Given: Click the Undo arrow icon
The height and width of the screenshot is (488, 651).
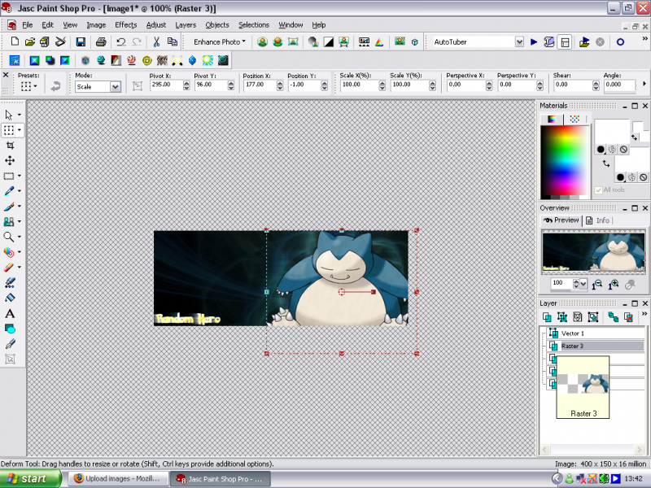Looking at the screenshot, I should click(120, 41).
